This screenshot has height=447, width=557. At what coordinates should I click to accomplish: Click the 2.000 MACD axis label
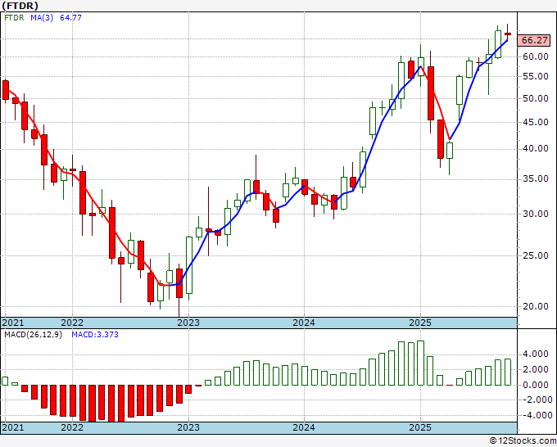(536, 369)
